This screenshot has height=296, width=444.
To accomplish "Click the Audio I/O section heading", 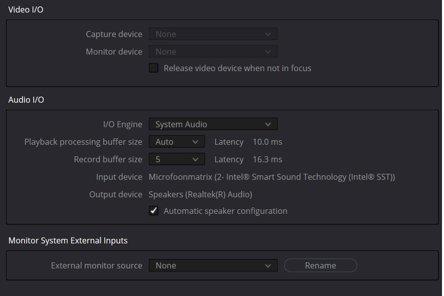I will click(x=26, y=100).
